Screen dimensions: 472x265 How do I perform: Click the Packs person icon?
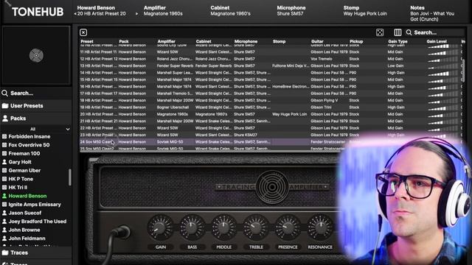coord(5,119)
